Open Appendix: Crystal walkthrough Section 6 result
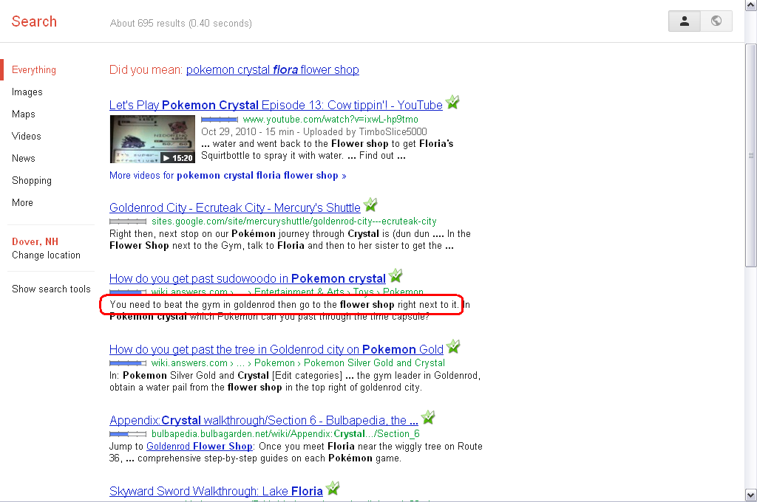The image size is (757, 502). click(264, 421)
